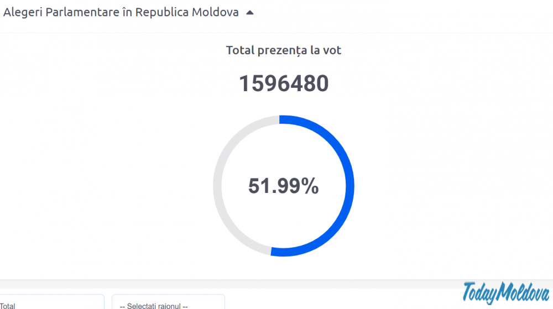The height and width of the screenshot is (309, 553).
Task: Click the top of the blue progress arc
Action: 284,119
